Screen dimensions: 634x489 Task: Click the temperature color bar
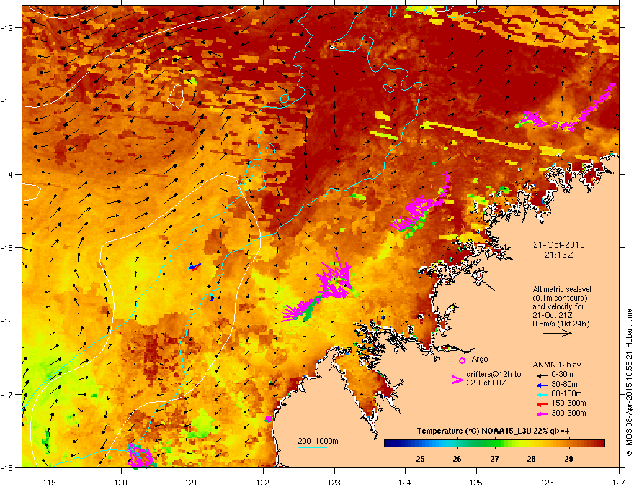tap(494, 444)
